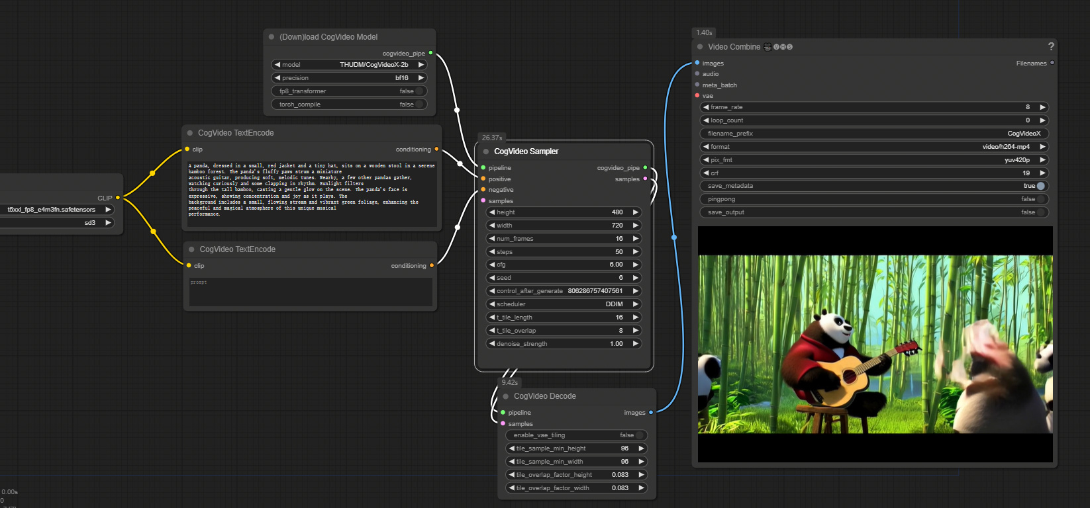Open the pix_fmt dropdown showing yuv420p
Screen dimensions: 1090x508
tap(874, 160)
